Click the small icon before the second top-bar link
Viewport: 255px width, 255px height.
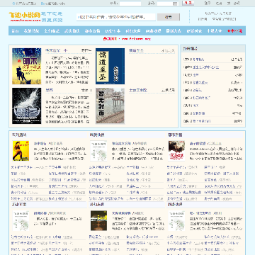click(42, 4)
